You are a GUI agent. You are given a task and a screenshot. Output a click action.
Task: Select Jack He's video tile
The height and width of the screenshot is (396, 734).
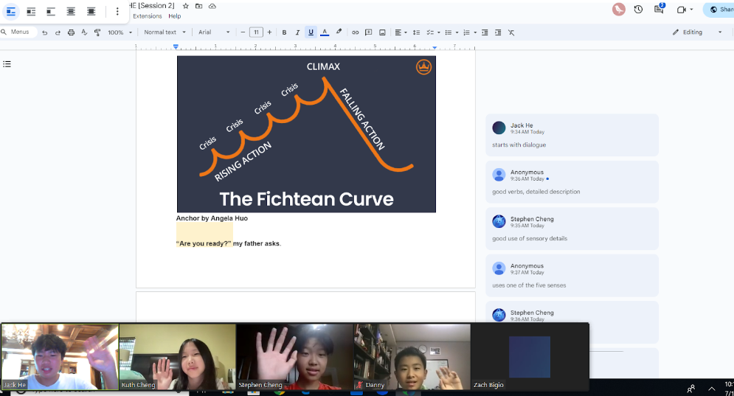(60, 357)
